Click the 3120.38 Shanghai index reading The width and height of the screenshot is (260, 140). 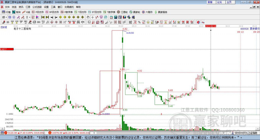pos(12,133)
